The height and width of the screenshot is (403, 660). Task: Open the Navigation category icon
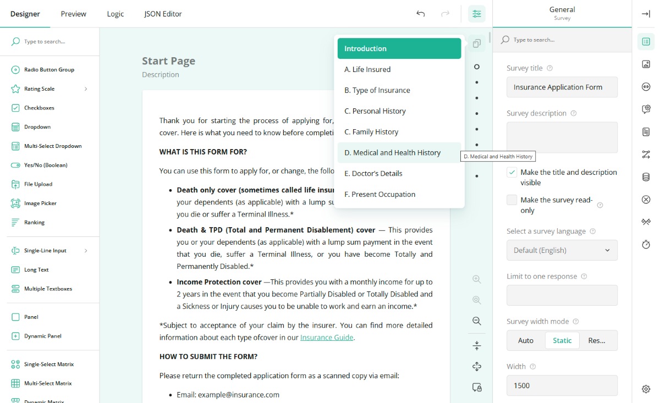[646, 86]
